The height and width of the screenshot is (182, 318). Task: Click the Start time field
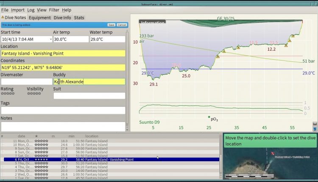(26, 39)
